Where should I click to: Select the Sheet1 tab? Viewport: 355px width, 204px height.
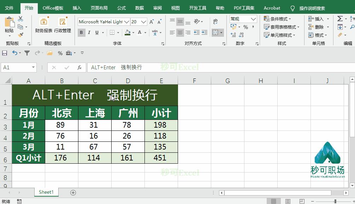tap(46, 192)
